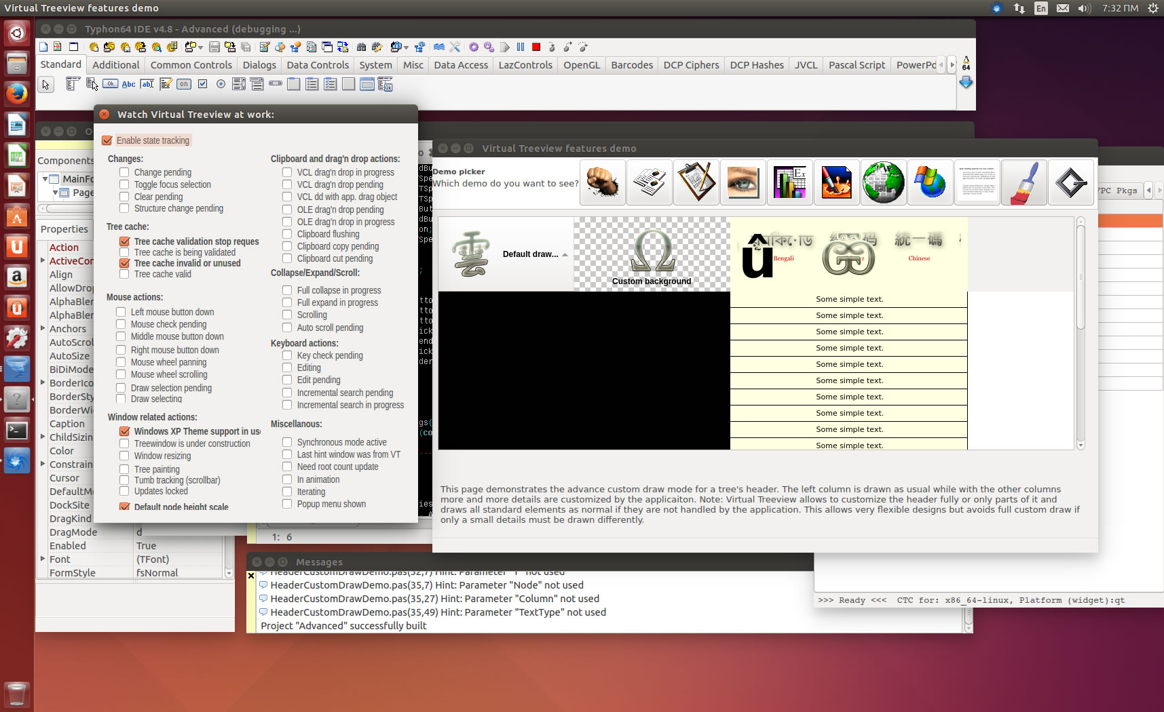
Task: Click the Save floppy icon in IDE toolbar
Action: click(x=214, y=47)
